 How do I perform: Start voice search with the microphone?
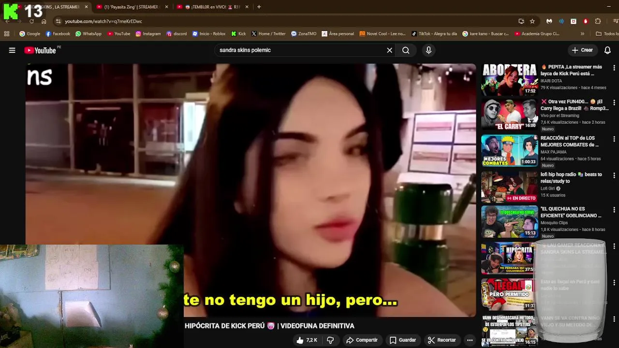point(428,50)
